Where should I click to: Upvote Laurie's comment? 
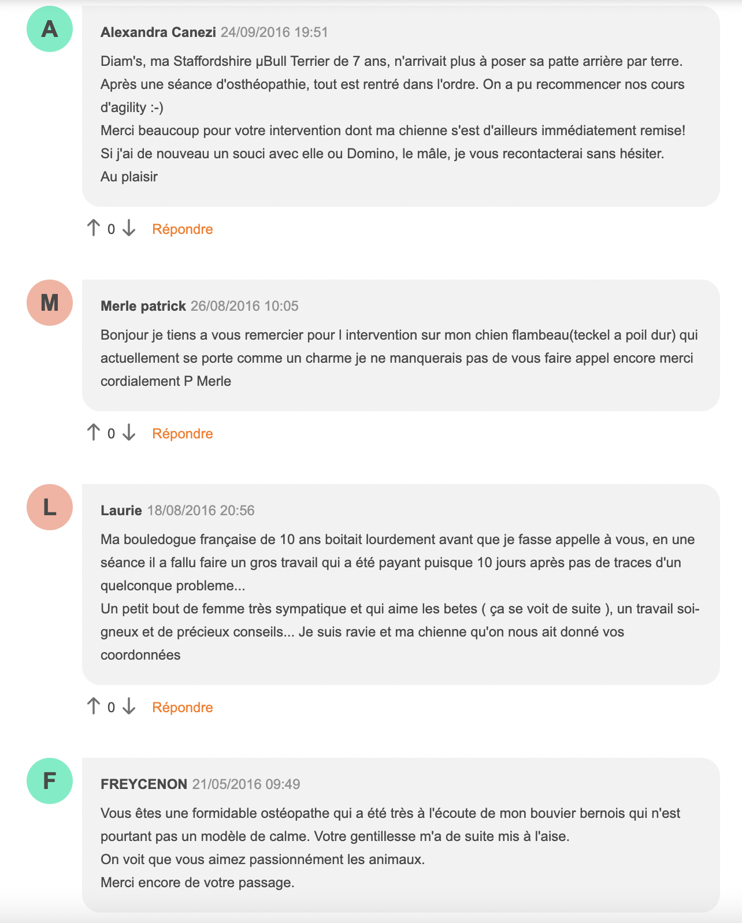(x=94, y=706)
